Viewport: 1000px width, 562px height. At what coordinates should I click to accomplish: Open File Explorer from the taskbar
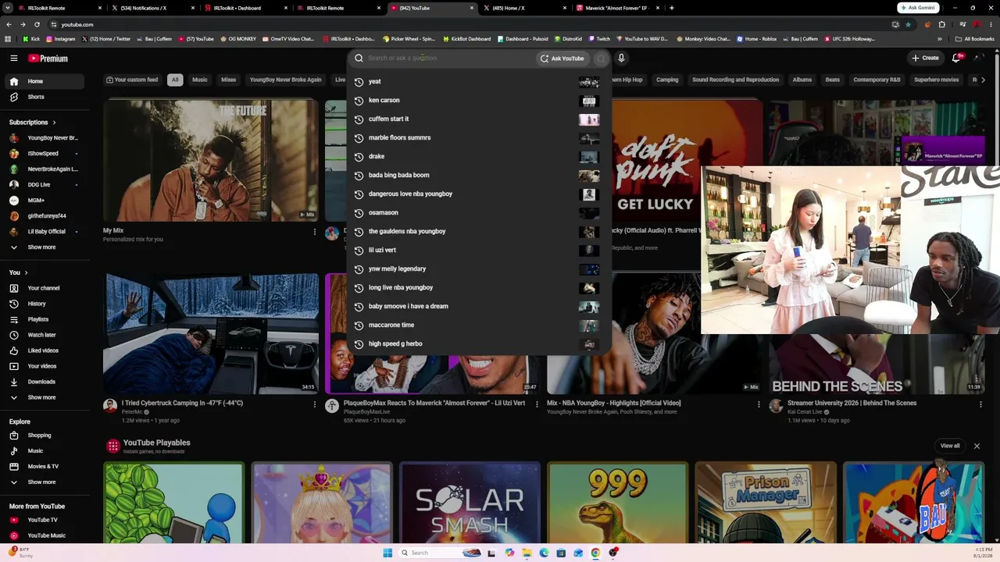click(527, 553)
